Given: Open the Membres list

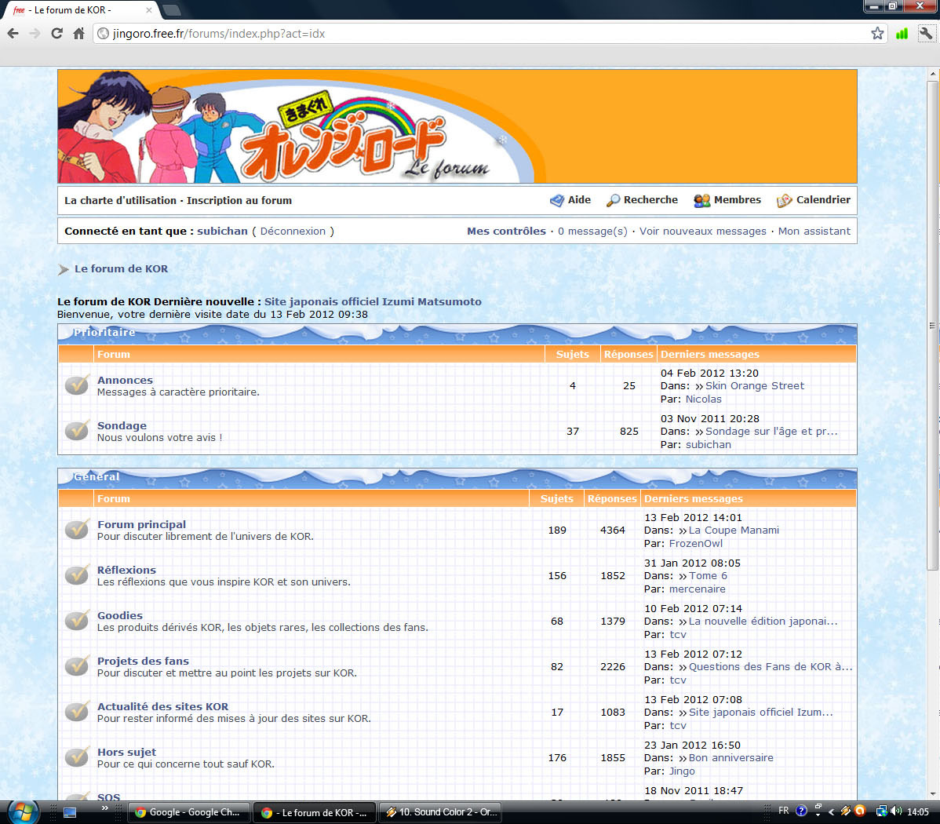Looking at the screenshot, I should pos(727,200).
